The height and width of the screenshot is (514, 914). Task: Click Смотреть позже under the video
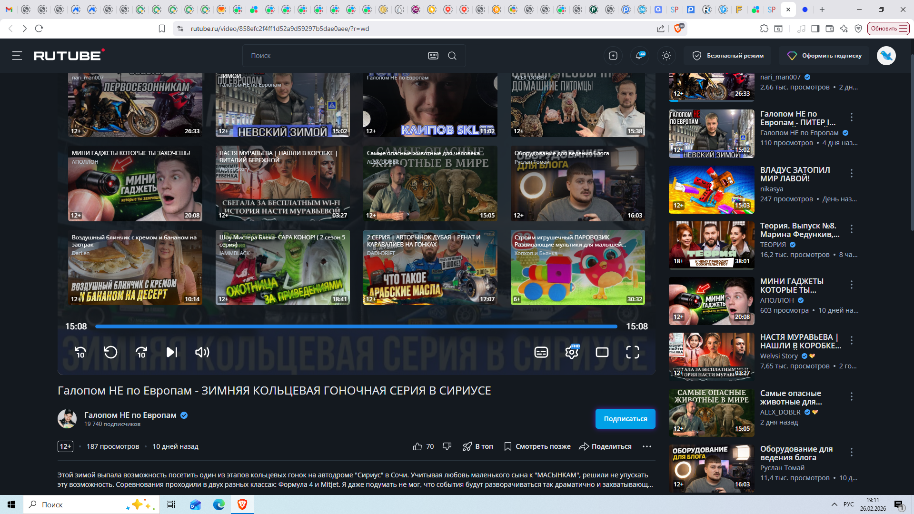coord(537,446)
